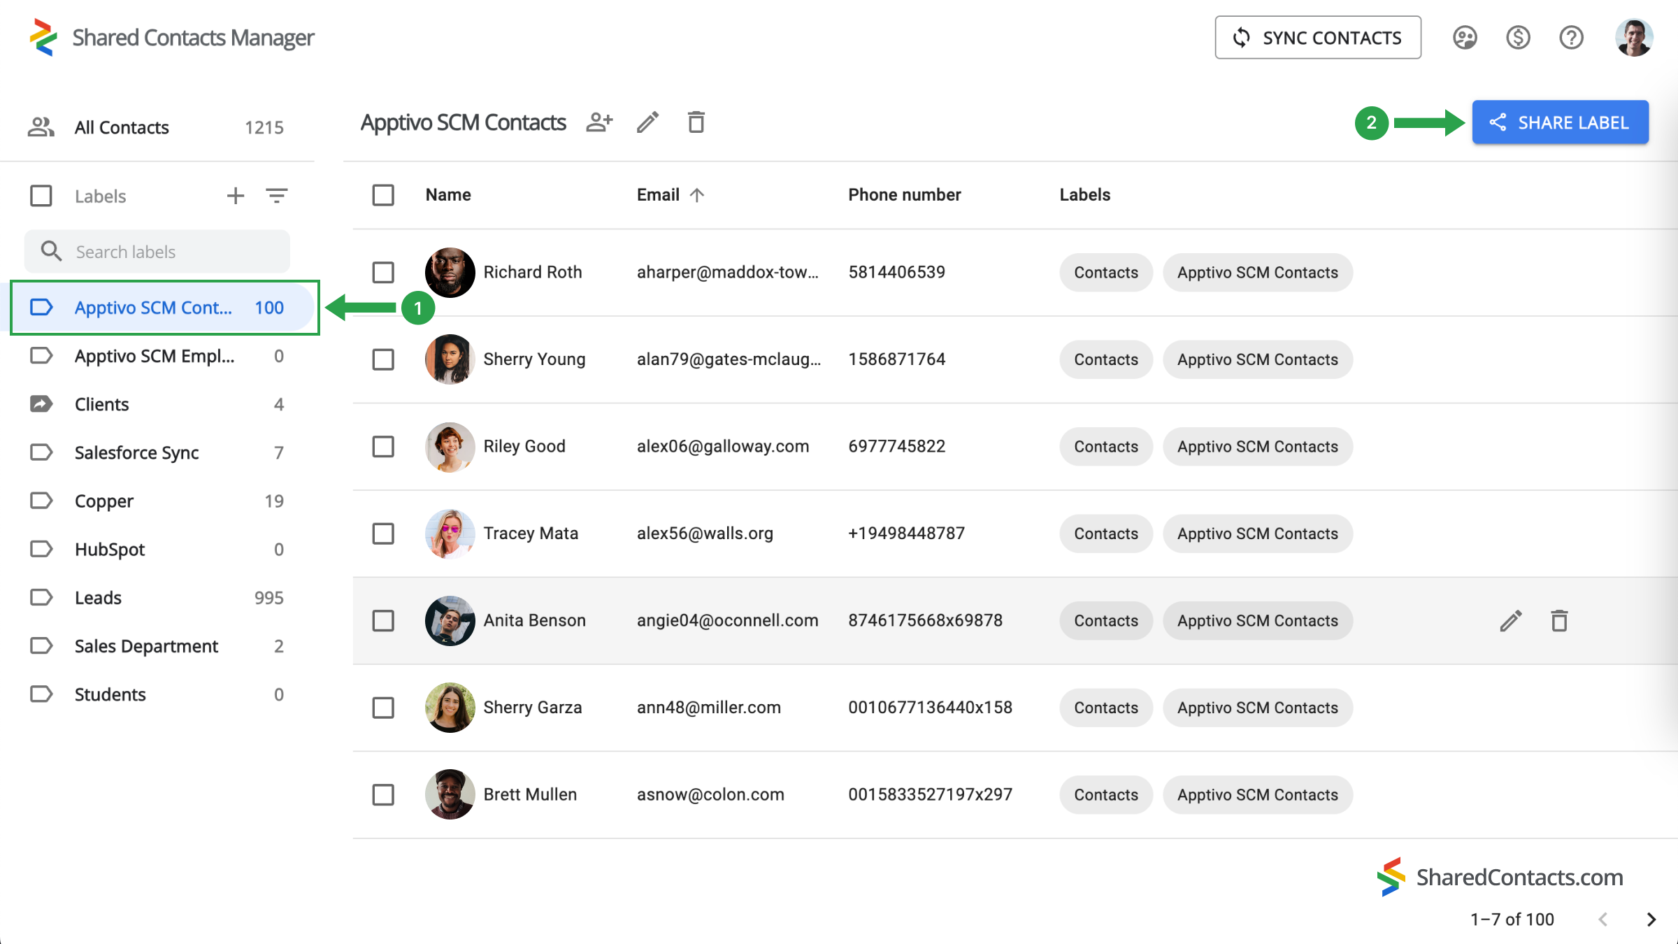Click the Students label tag icon
Screen dimensions: 1678x944
[x=41, y=694]
